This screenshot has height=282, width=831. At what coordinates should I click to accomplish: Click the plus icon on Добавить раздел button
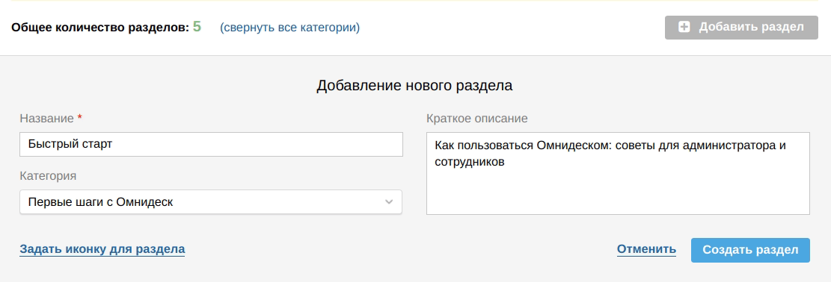click(x=684, y=27)
